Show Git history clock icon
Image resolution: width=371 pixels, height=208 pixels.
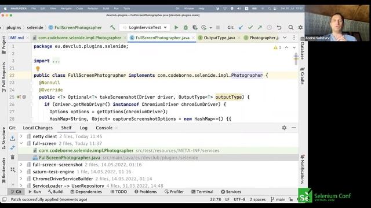point(269,27)
